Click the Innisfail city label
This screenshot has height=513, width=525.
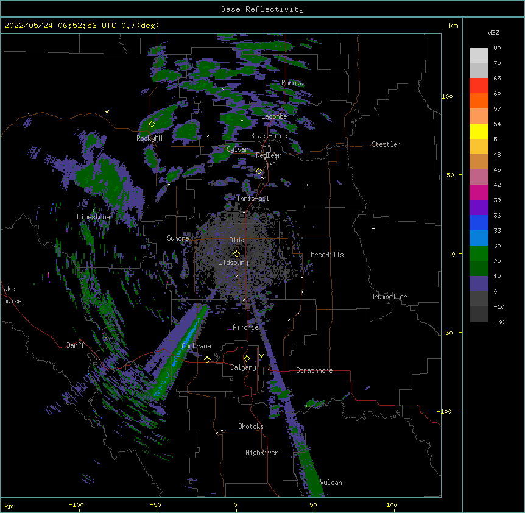pyautogui.click(x=253, y=199)
